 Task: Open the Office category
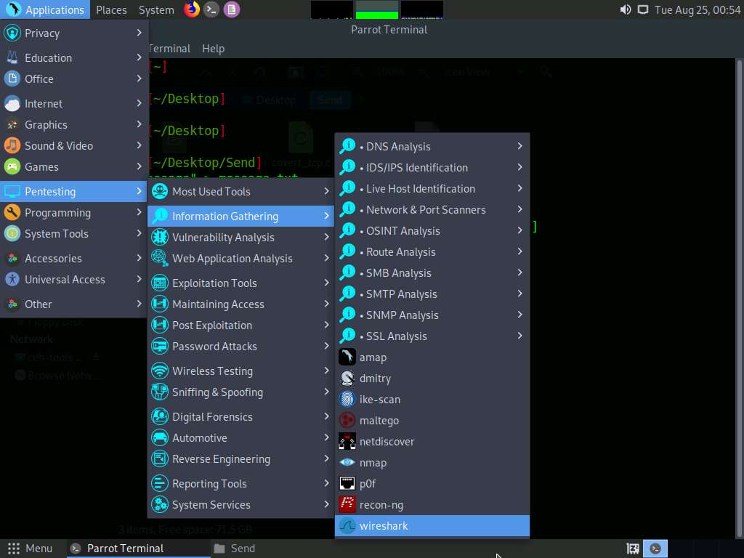click(x=73, y=78)
